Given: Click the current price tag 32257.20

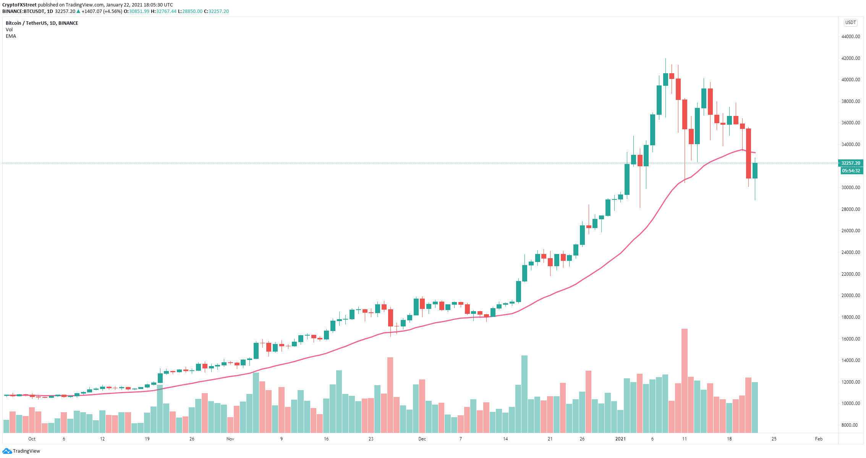Looking at the screenshot, I should [850, 163].
